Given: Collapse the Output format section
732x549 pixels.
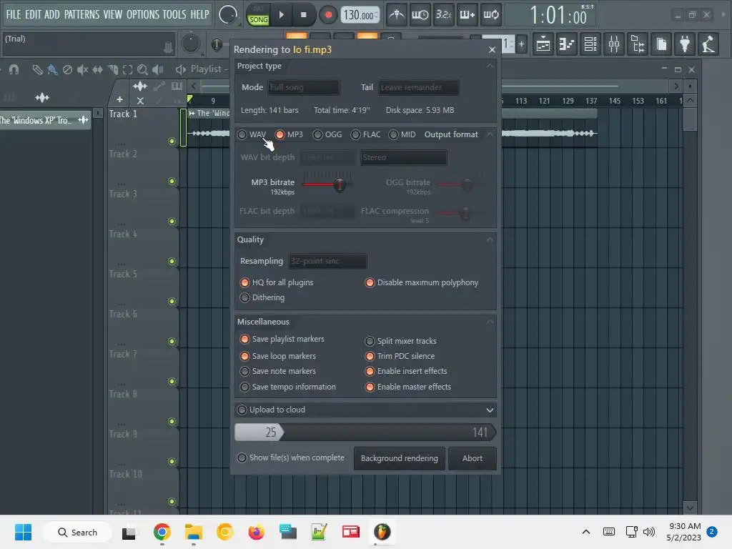Looking at the screenshot, I should coord(490,134).
